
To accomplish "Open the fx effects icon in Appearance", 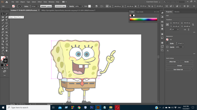I will tap(168, 51).
